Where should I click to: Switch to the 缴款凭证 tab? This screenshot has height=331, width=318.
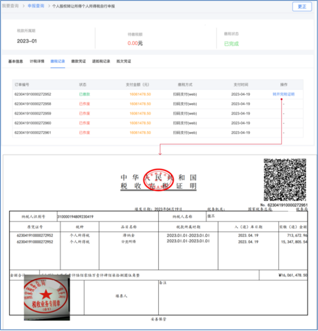tap(78, 61)
